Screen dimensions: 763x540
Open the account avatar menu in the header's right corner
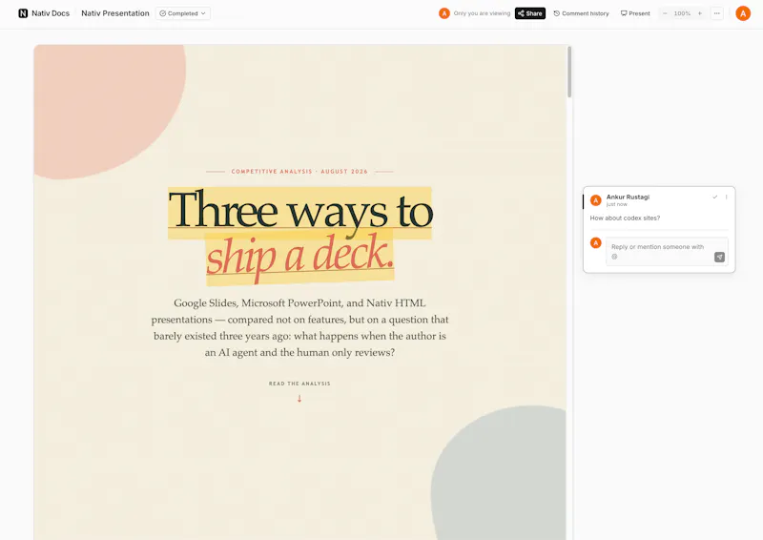743,13
